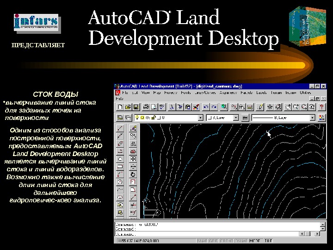
Task: Click the Open file folder icon
Action: point(128,107)
